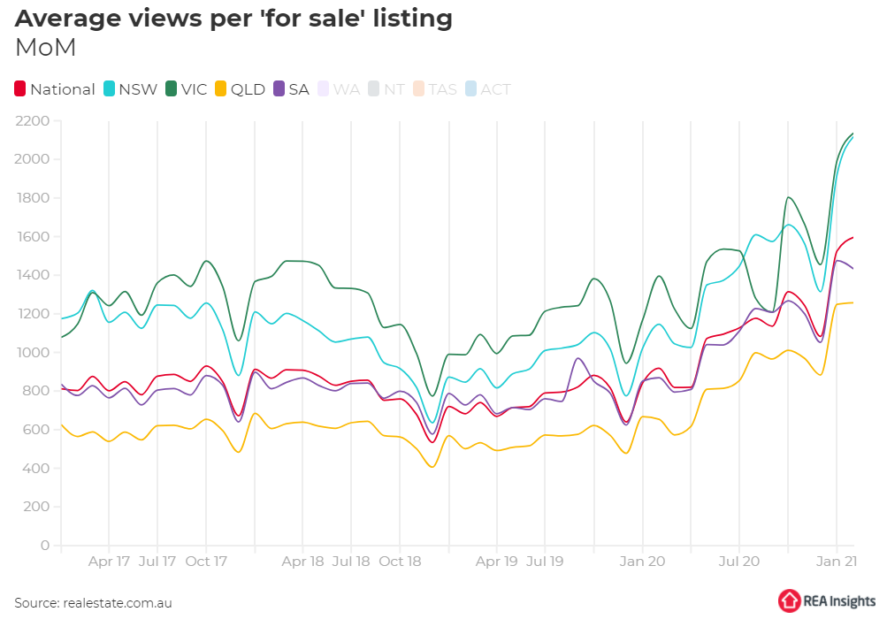Screen dimensions: 887x627
Task: Select the Jan 20 x-axis label
Action: [x=642, y=561]
